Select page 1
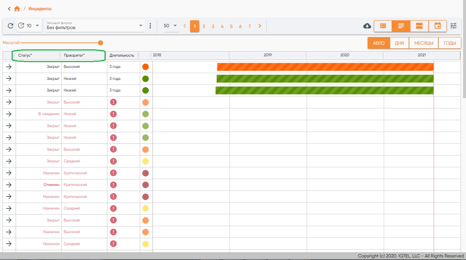The width and height of the screenshot is (466, 260). click(x=195, y=26)
